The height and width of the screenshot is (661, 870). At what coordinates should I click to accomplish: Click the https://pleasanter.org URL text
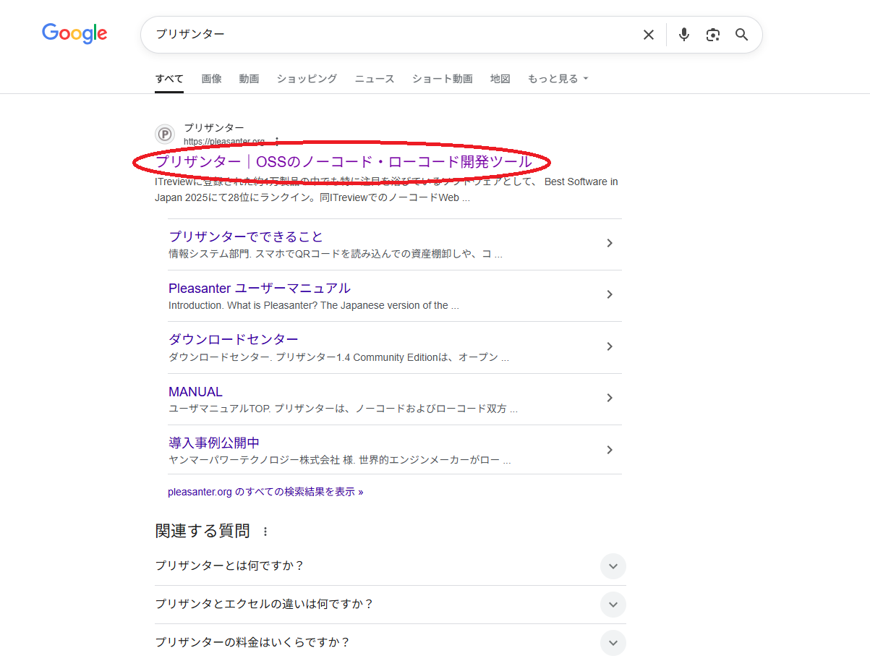click(x=224, y=141)
